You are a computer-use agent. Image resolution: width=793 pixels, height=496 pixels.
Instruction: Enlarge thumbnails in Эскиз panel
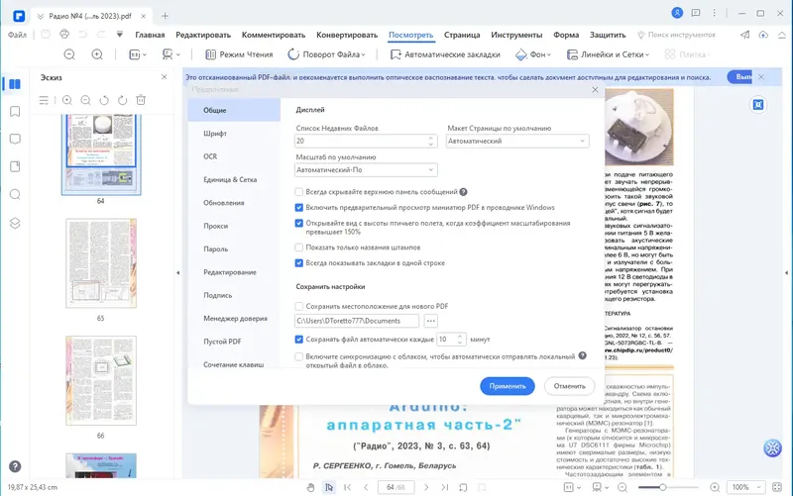pos(66,100)
